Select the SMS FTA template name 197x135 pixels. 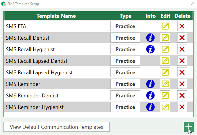16,26
